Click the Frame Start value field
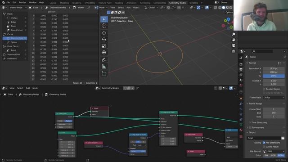The height and width of the screenshot is (162, 288). (x=274, y=109)
